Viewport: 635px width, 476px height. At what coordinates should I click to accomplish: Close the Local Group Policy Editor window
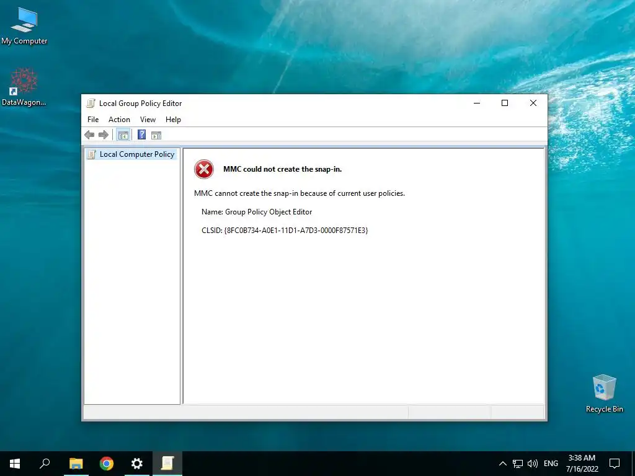coord(533,104)
